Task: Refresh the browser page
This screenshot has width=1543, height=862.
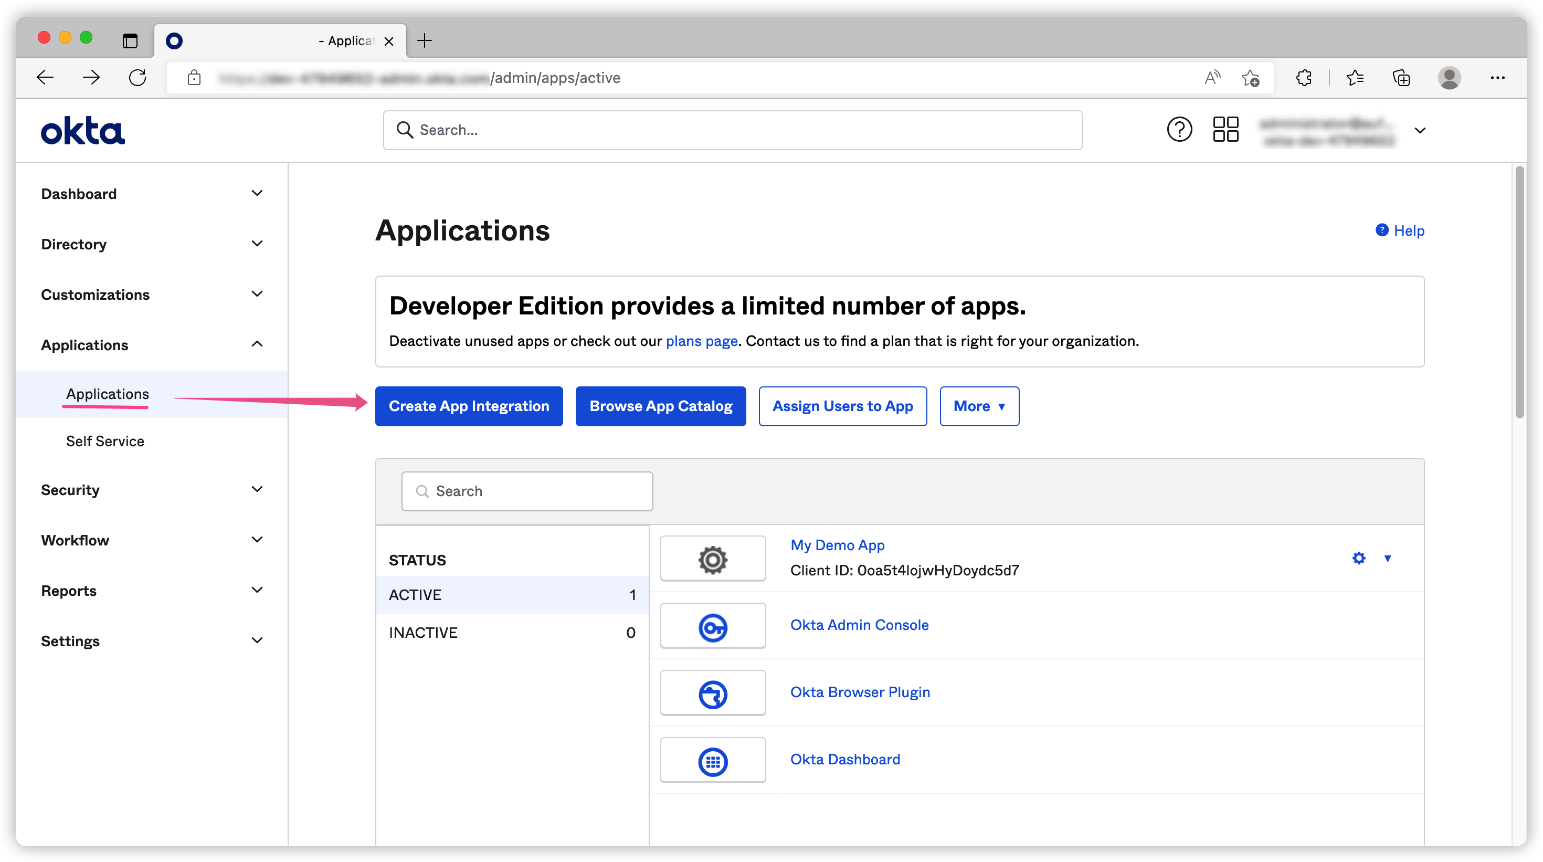Action: pyautogui.click(x=138, y=78)
